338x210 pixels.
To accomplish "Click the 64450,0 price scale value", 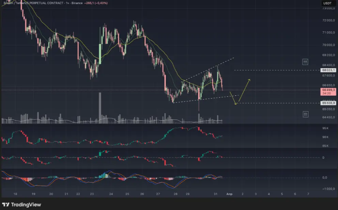I will (x=328, y=117).
